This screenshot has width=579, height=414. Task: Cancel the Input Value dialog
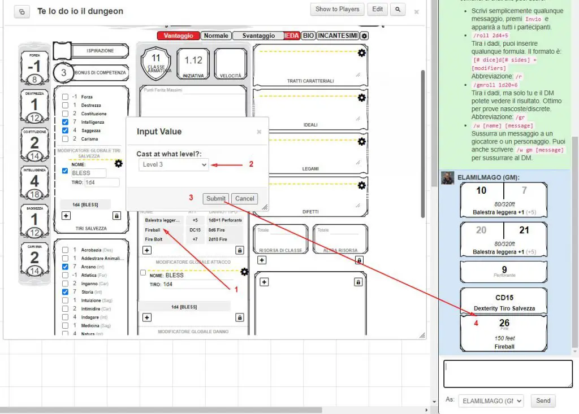pyautogui.click(x=244, y=198)
